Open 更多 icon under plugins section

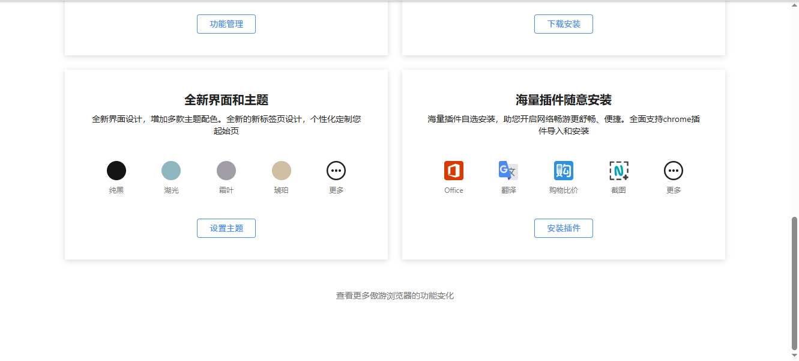pos(674,171)
